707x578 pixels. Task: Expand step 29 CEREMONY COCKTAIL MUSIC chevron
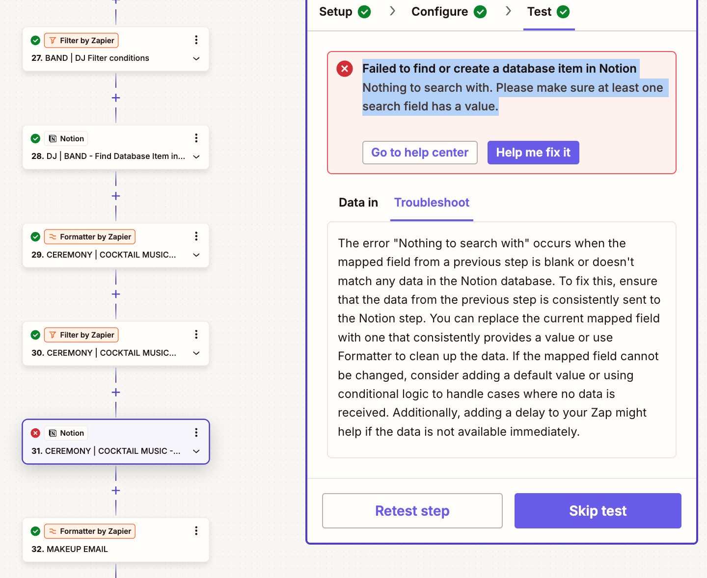[196, 255]
